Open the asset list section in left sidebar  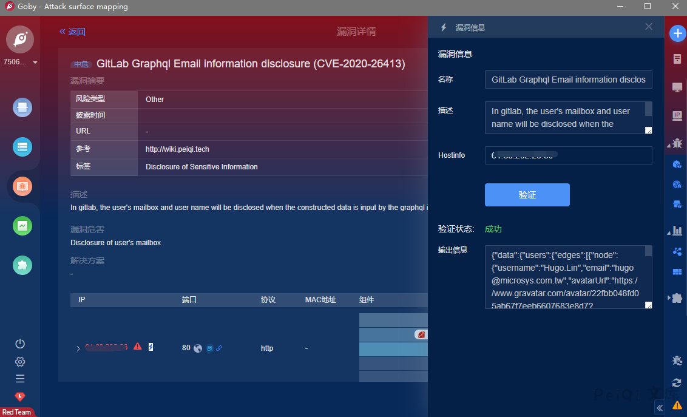[x=22, y=147]
